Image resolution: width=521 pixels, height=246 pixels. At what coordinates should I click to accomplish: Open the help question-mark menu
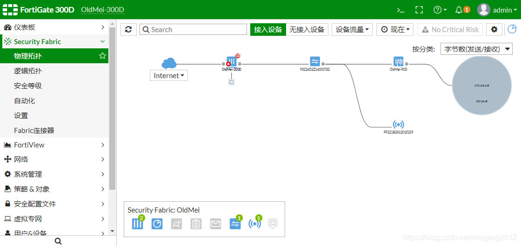click(x=440, y=10)
